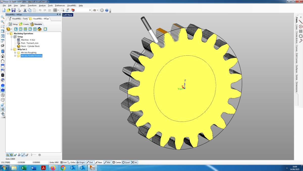Toggle the Origin snap option
303x171 pixels.
pyautogui.click(x=81, y=162)
